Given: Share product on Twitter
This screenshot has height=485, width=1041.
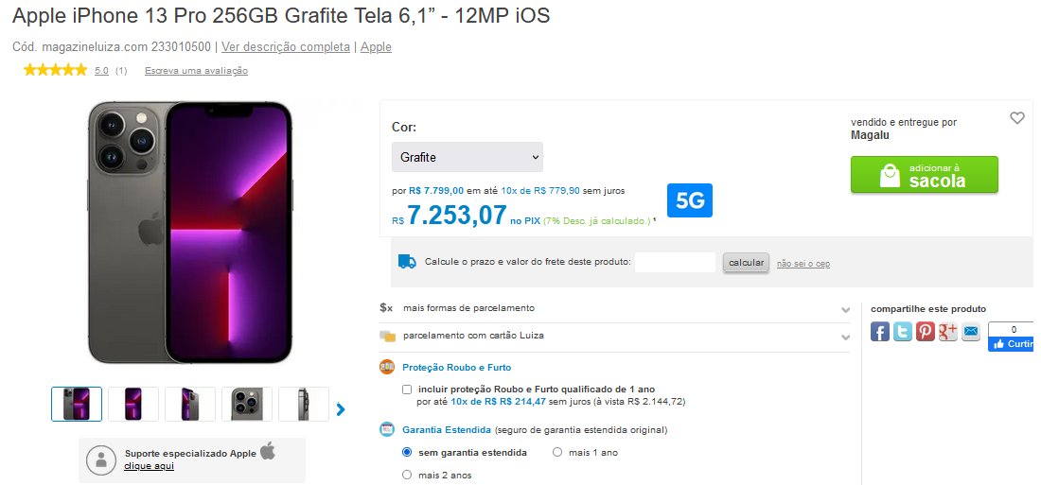Looking at the screenshot, I should (x=902, y=331).
